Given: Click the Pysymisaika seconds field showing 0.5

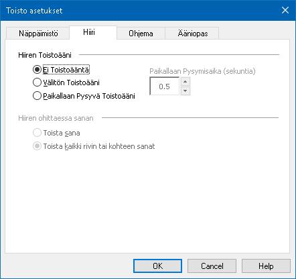Looking at the screenshot, I should [165, 86].
